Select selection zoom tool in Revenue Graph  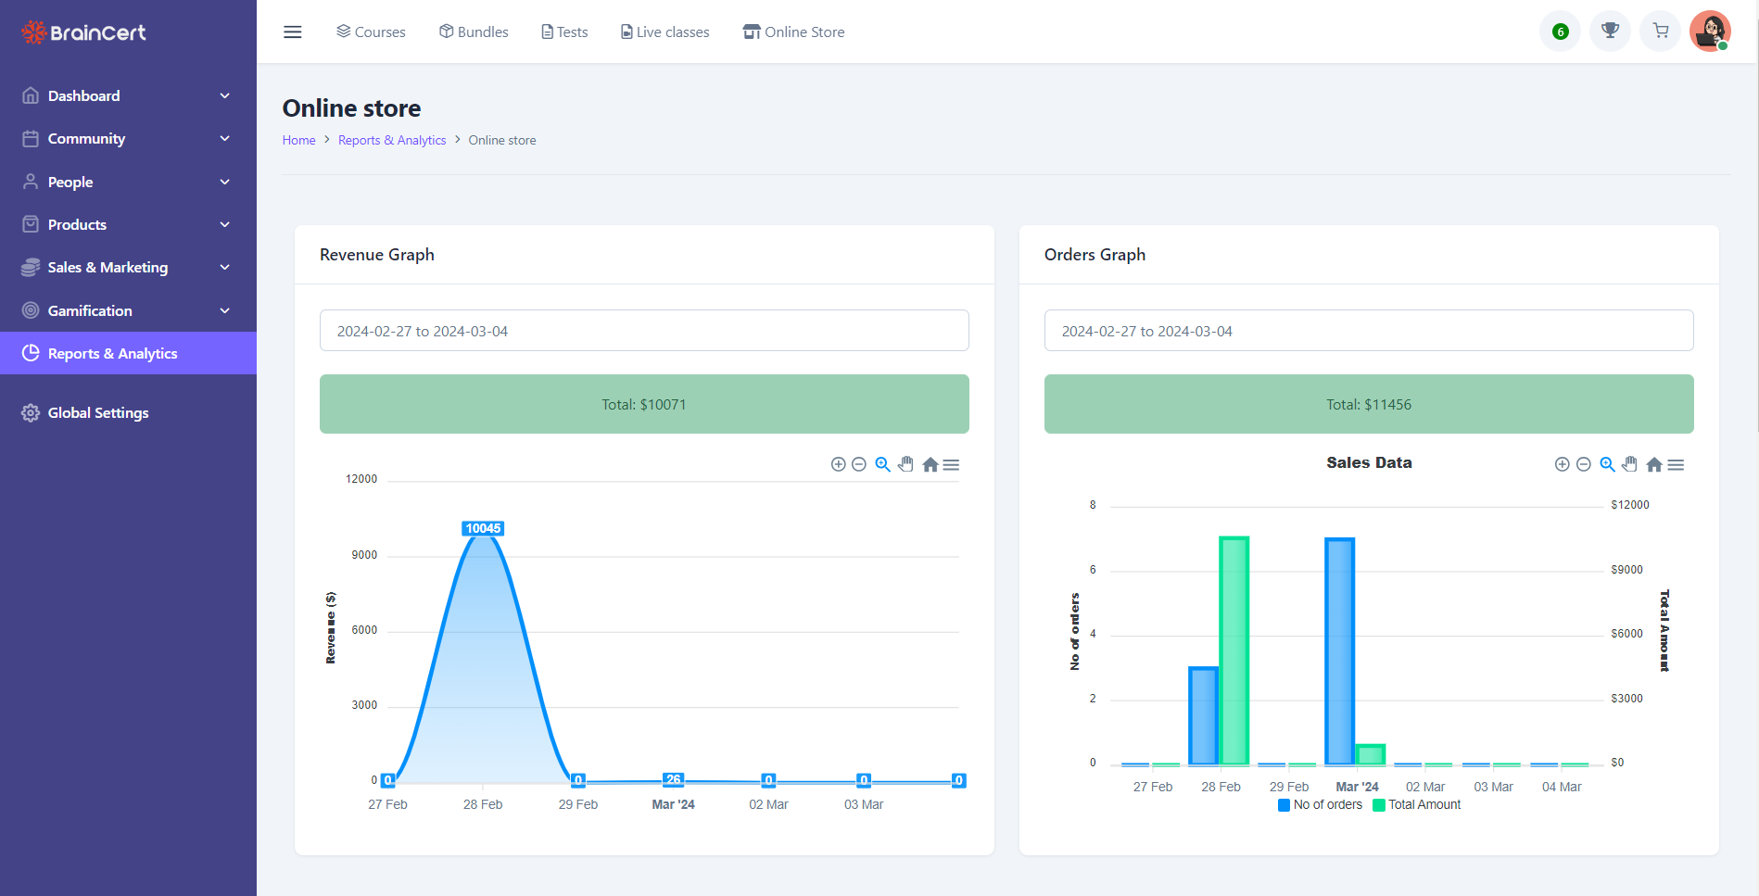[x=883, y=464]
